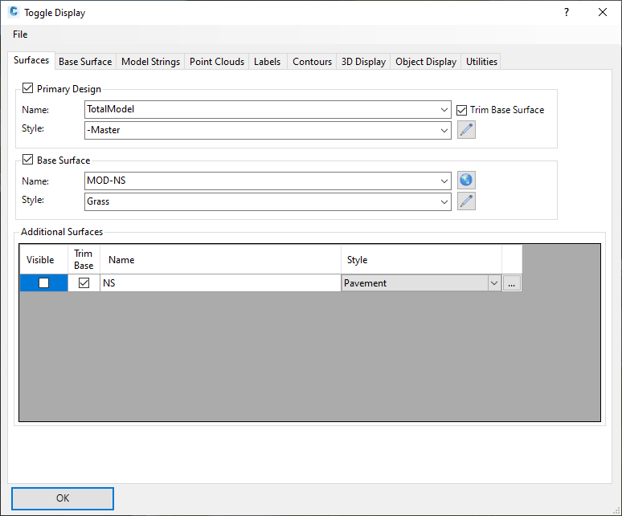622x516 pixels.
Task: Expand the MOD-NS base surface dropdown
Action: pyautogui.click(x=445, y=181)
